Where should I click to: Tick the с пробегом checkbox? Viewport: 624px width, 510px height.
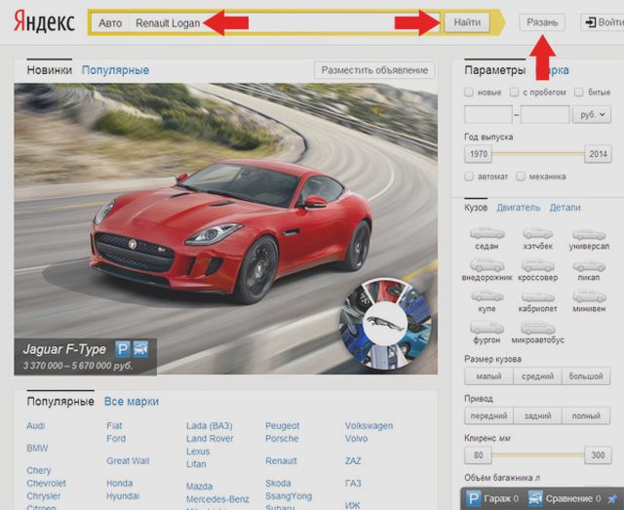(x=514, y=93)
